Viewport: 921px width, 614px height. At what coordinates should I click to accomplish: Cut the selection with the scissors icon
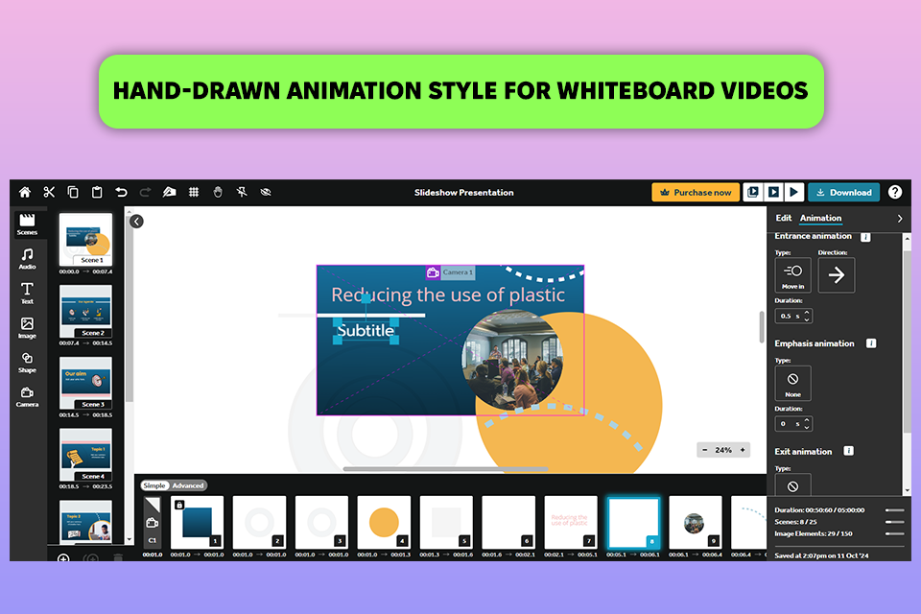click(x=49, y=192)
